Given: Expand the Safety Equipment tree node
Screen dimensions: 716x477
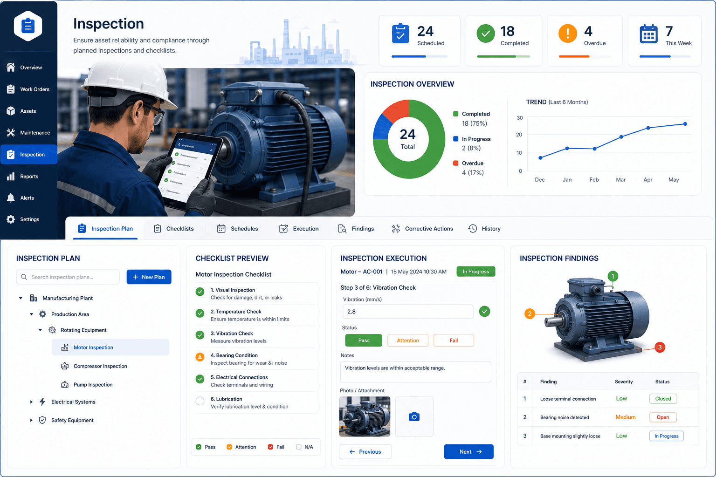Looking at the screenshot, I should tap(31, 420).
